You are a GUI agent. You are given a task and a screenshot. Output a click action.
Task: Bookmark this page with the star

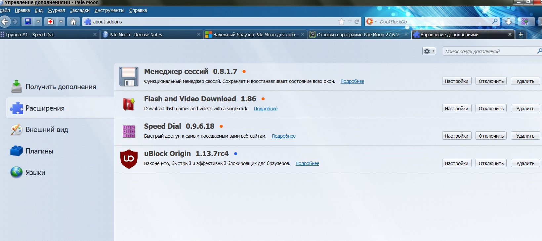point(342,22)
